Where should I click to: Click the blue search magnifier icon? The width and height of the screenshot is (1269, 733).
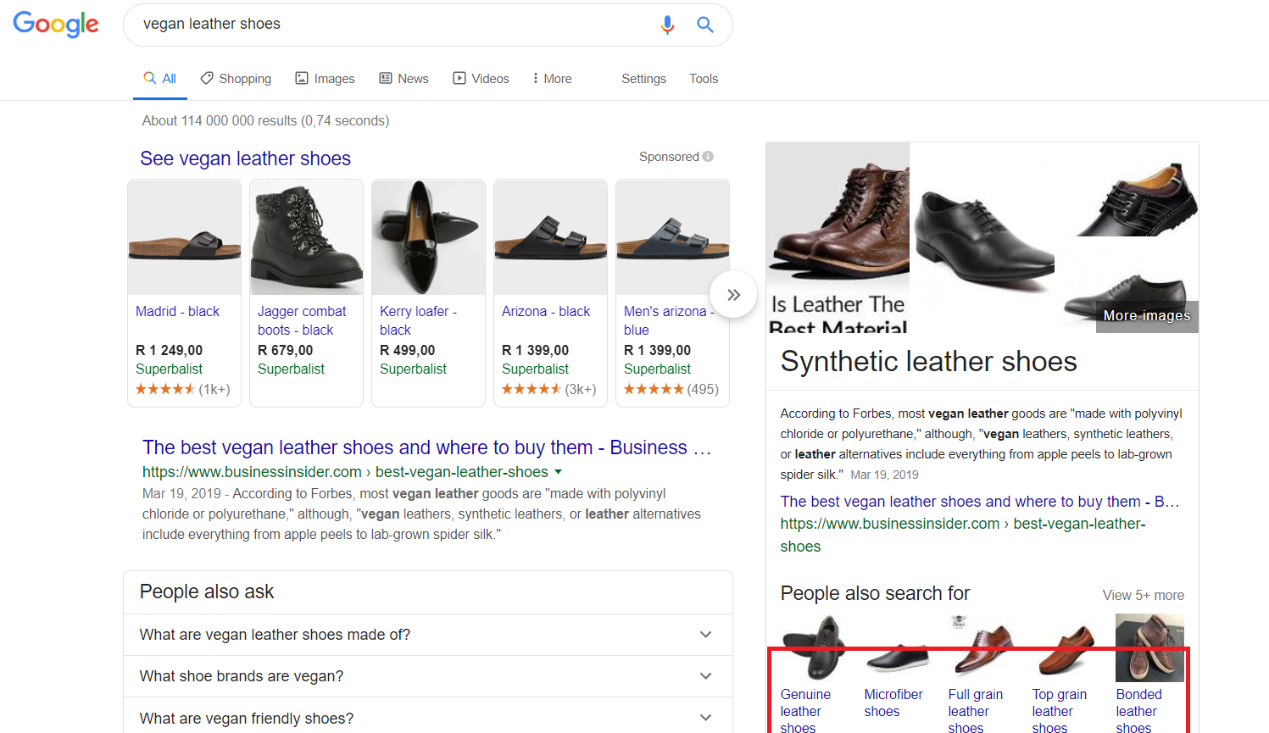[705, 25]
